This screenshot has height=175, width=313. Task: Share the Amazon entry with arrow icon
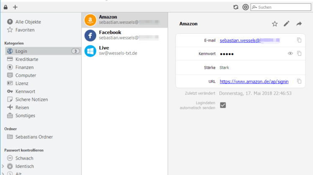coord(299,24)
